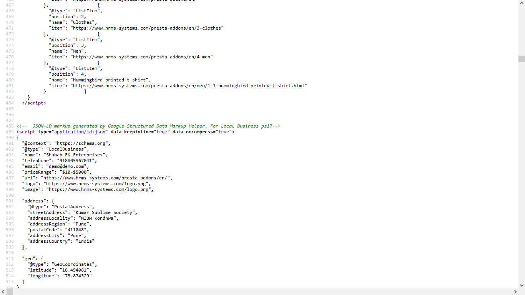Click the "url" value presta-addons/en/ address
The image size is (525, 295).
[x=105, y=178]
